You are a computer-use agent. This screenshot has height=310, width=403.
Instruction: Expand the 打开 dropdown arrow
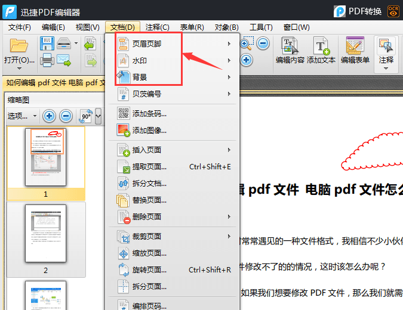19,69
